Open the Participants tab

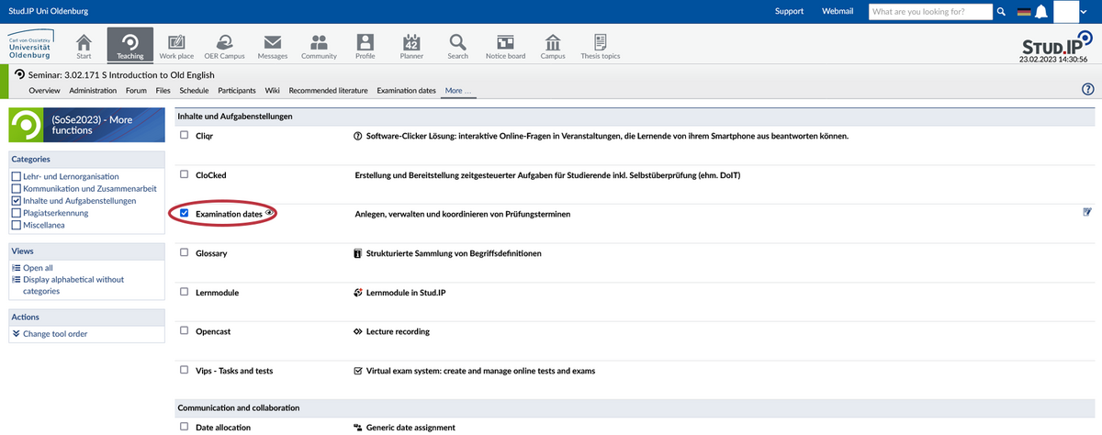click(237, 91)
